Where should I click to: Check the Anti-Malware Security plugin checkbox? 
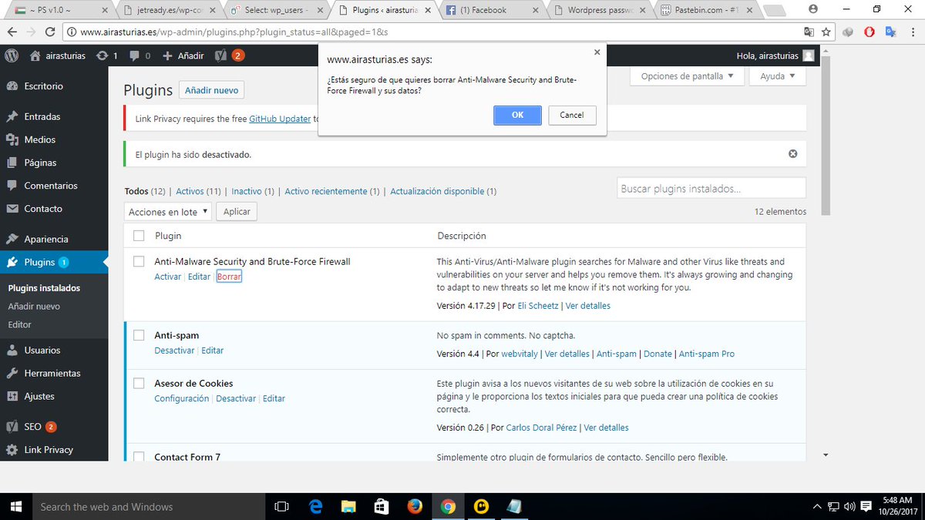[x=139, y=262]
